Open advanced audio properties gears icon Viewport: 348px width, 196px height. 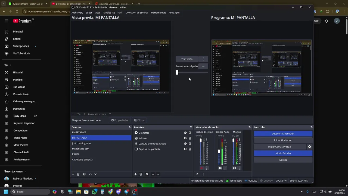tap(197, 174)
